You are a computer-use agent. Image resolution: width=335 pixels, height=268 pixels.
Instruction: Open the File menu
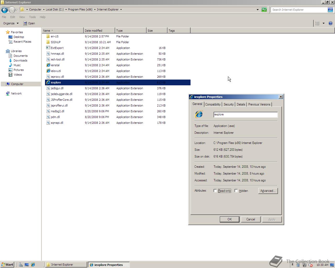(4, 17)
